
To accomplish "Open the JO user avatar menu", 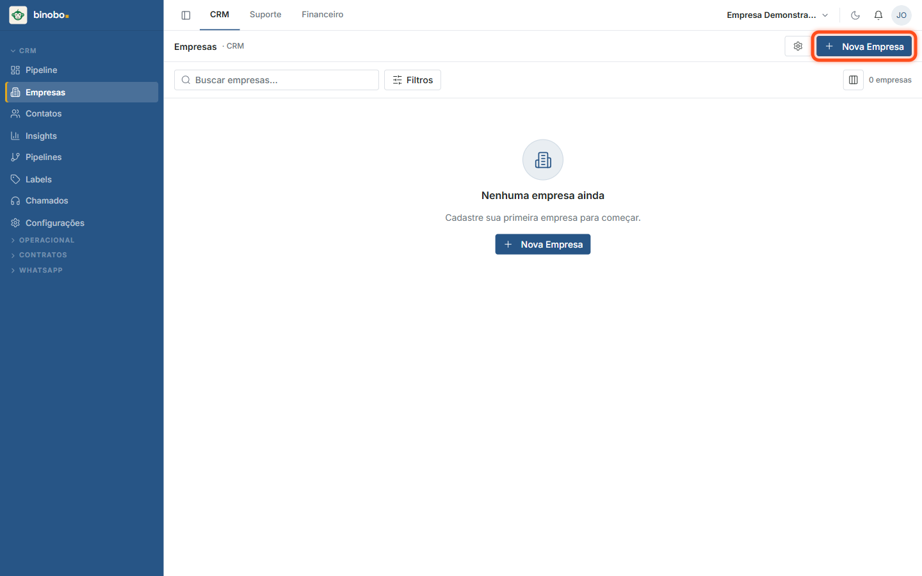I will coord(902,15).
